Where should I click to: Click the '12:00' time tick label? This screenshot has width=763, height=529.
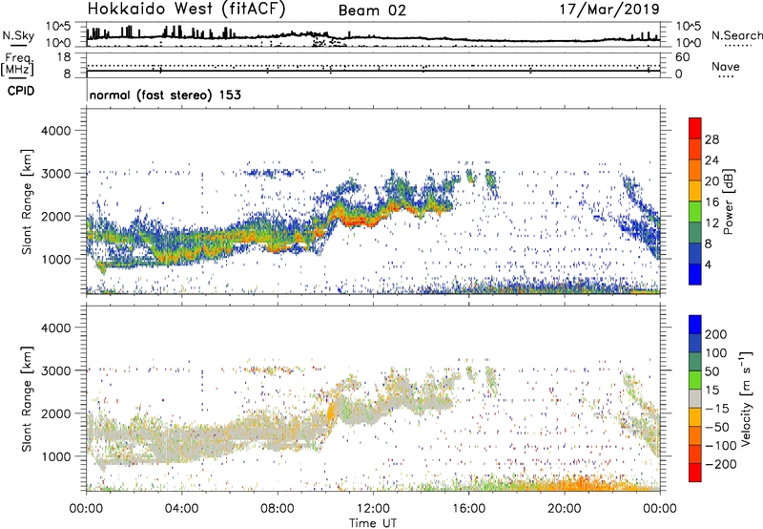point(373,509)
